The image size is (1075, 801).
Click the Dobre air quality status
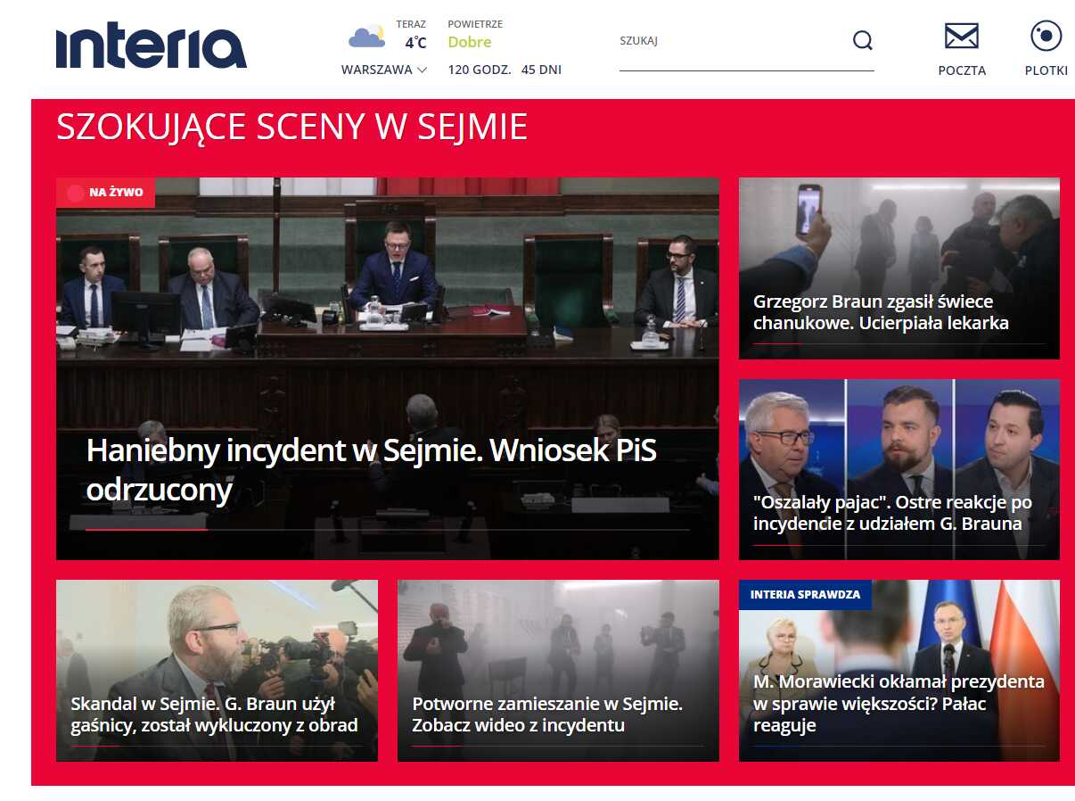point(470,42)
